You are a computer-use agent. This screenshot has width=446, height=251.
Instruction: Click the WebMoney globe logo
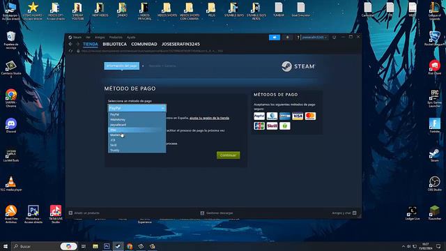272,116
